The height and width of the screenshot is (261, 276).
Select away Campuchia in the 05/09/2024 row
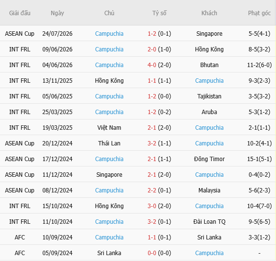[209, 253]
